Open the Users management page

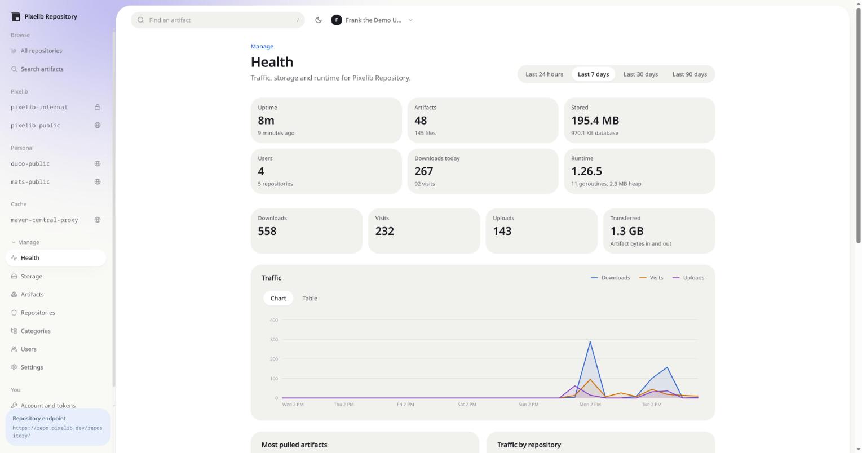[56, 349]
